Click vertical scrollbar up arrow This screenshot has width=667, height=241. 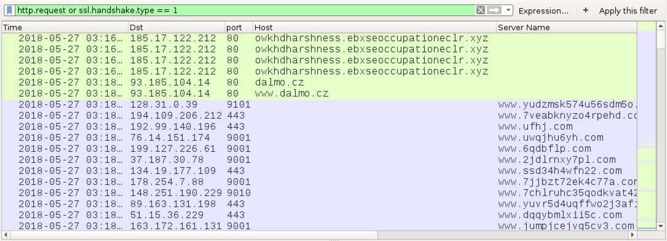661,26
